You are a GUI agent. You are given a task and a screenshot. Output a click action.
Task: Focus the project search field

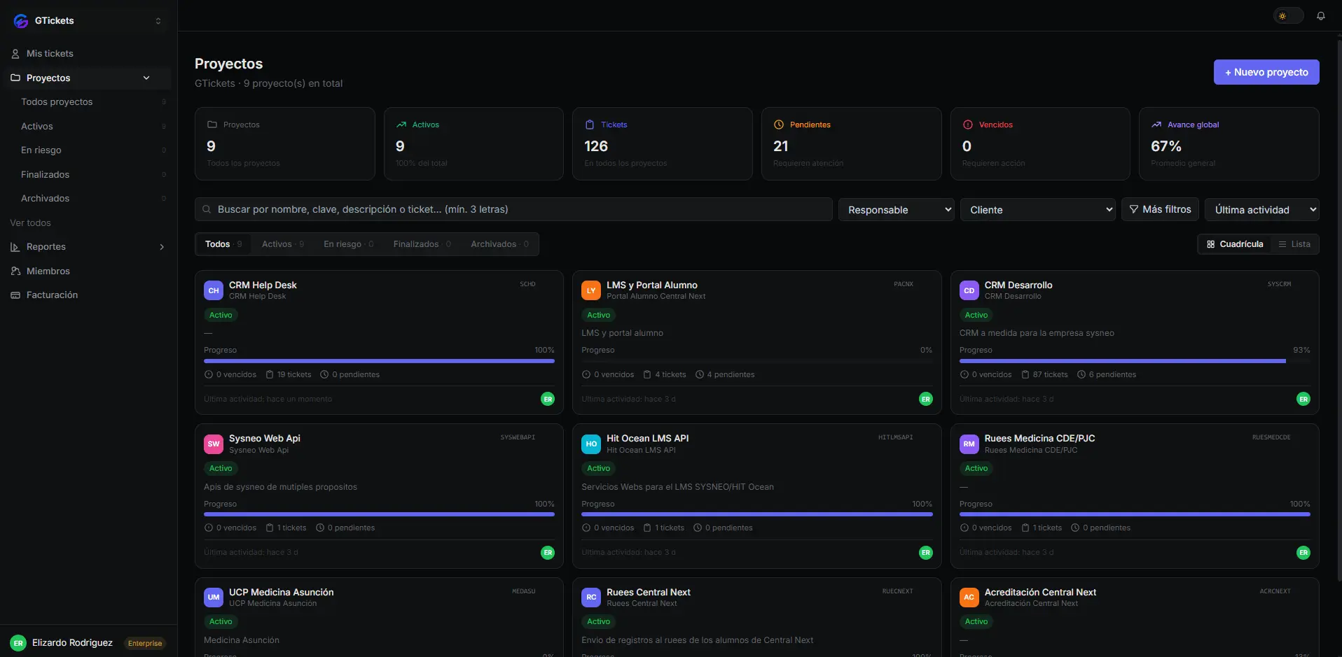(x=513, y=209)
